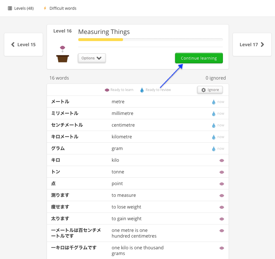Go to previous Level 15
This screenshot has height=259, width=275.
click(24, 44)
